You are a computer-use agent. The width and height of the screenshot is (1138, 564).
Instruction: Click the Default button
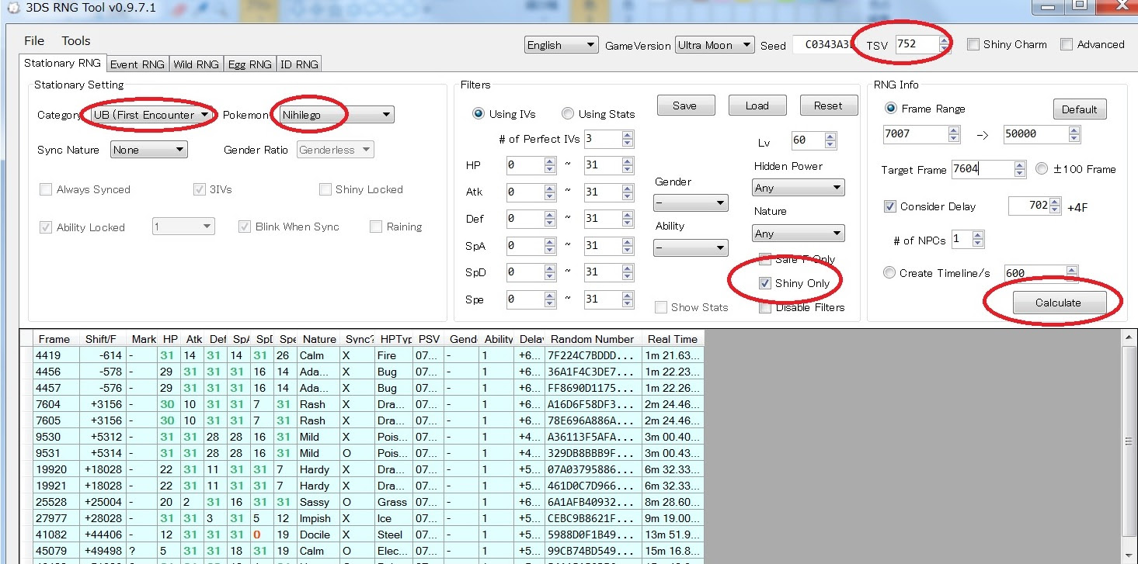pos(1080,109)
